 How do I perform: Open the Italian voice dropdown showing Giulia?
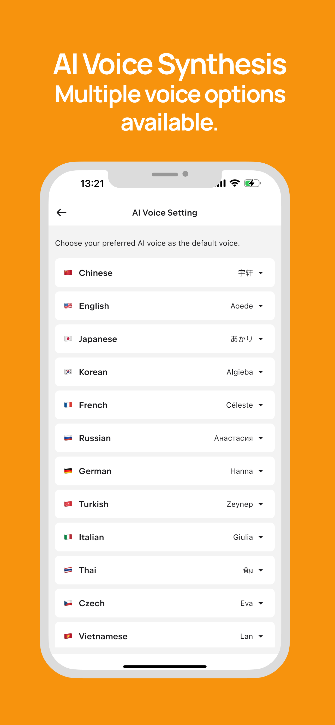(x=248, y=537)
